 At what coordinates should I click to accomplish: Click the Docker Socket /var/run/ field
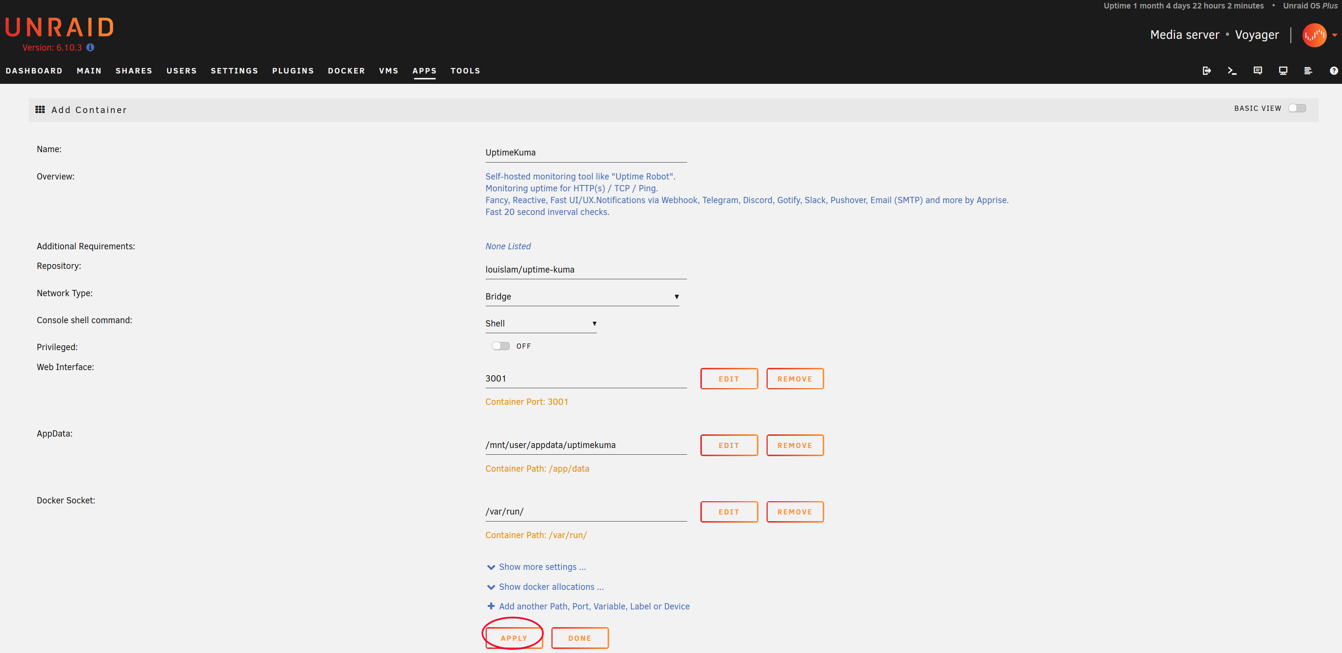585,512
